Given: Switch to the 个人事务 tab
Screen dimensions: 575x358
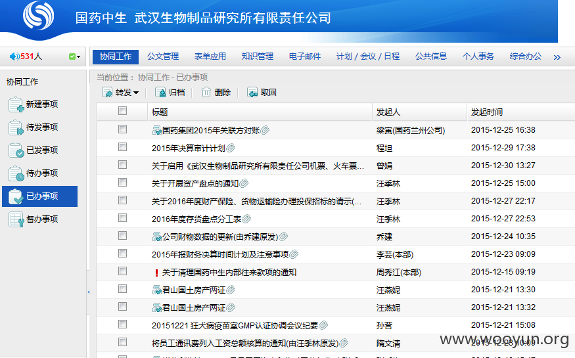Looking at the screenshot, I should pos(478,56).
